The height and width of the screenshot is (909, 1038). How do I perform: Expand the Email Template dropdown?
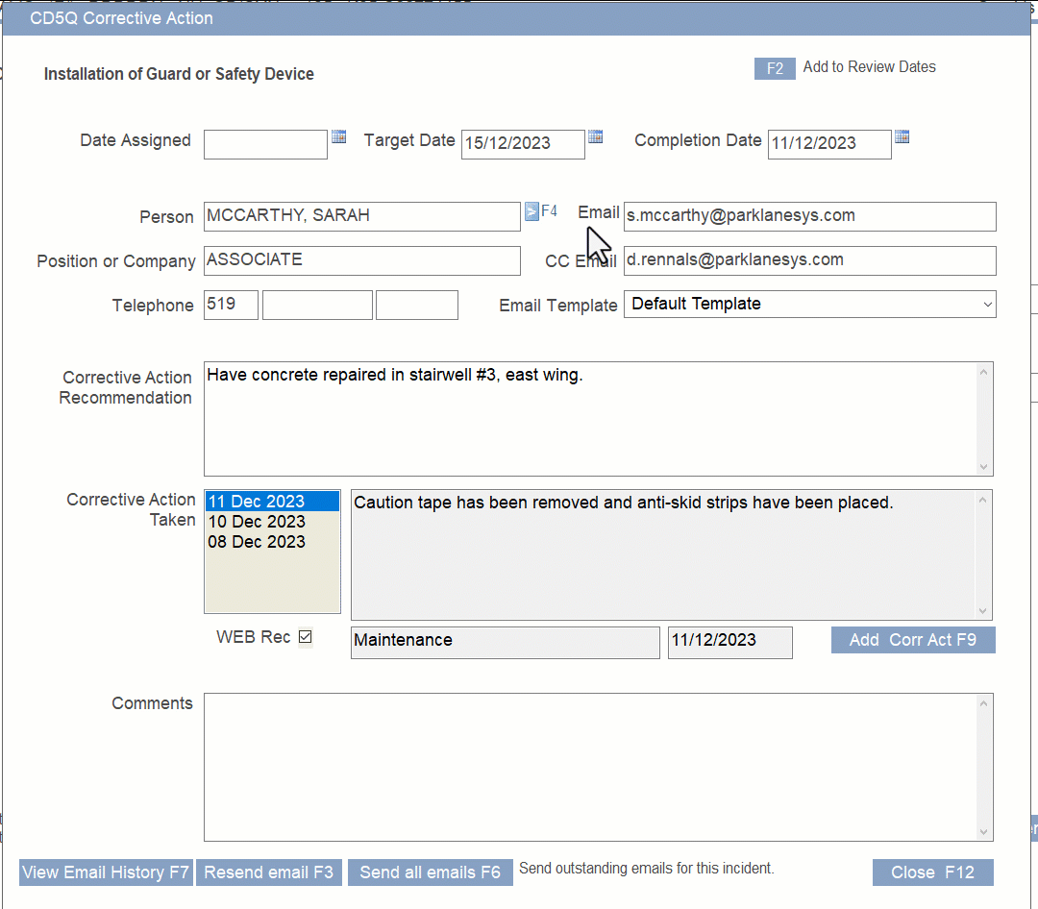click(809, 305)
